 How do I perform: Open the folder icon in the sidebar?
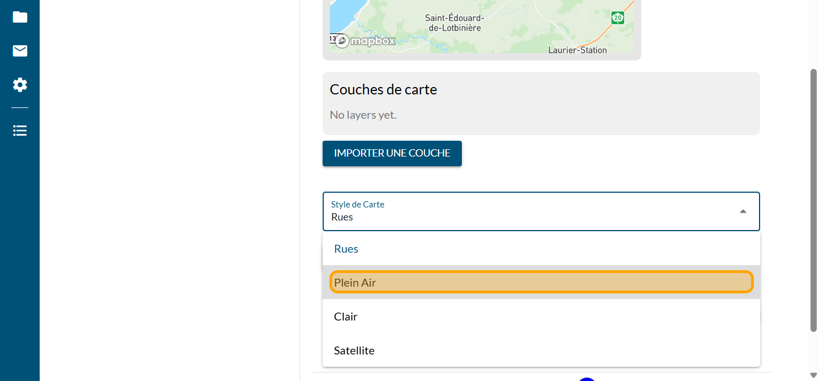click(x=20, y=17)
